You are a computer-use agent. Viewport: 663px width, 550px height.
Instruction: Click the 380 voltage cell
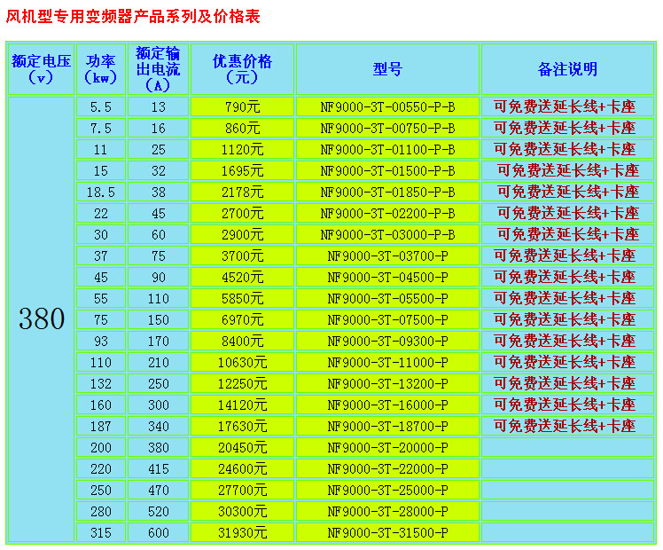[41, 319]
